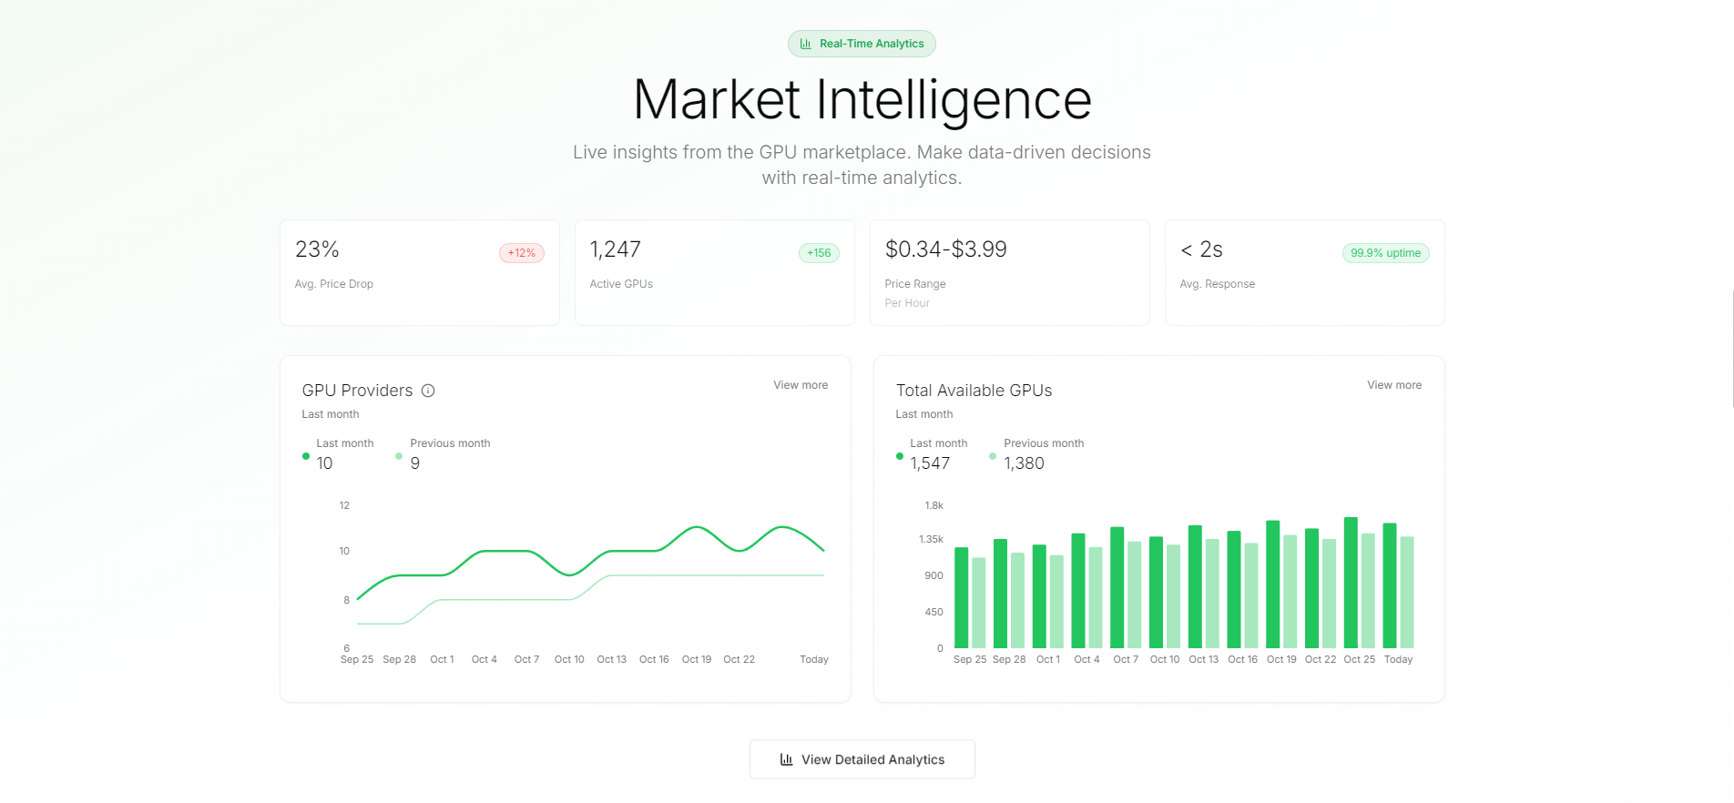Click View more on the GPU Providers chart
This screenshot has height=803, width=1734.
(x=800, y=384)
